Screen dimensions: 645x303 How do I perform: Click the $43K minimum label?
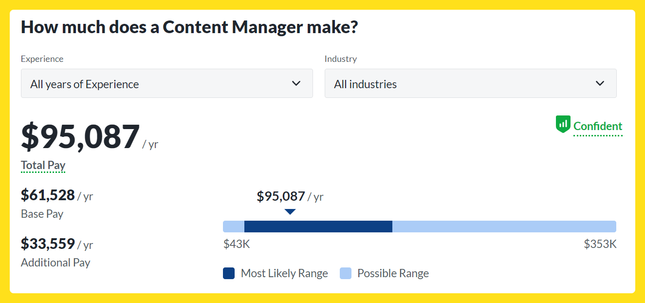pyautogui.click(x=237, y=244)
